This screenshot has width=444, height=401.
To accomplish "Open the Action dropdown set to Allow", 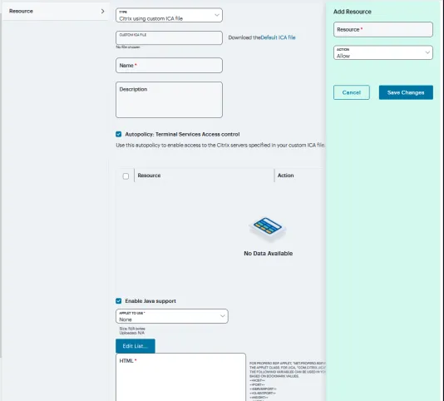I will [383, 52].
